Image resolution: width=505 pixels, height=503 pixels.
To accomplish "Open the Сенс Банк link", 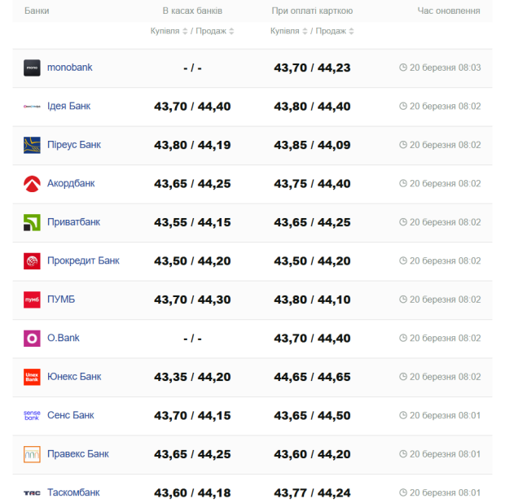I will [x=70, y=415].
